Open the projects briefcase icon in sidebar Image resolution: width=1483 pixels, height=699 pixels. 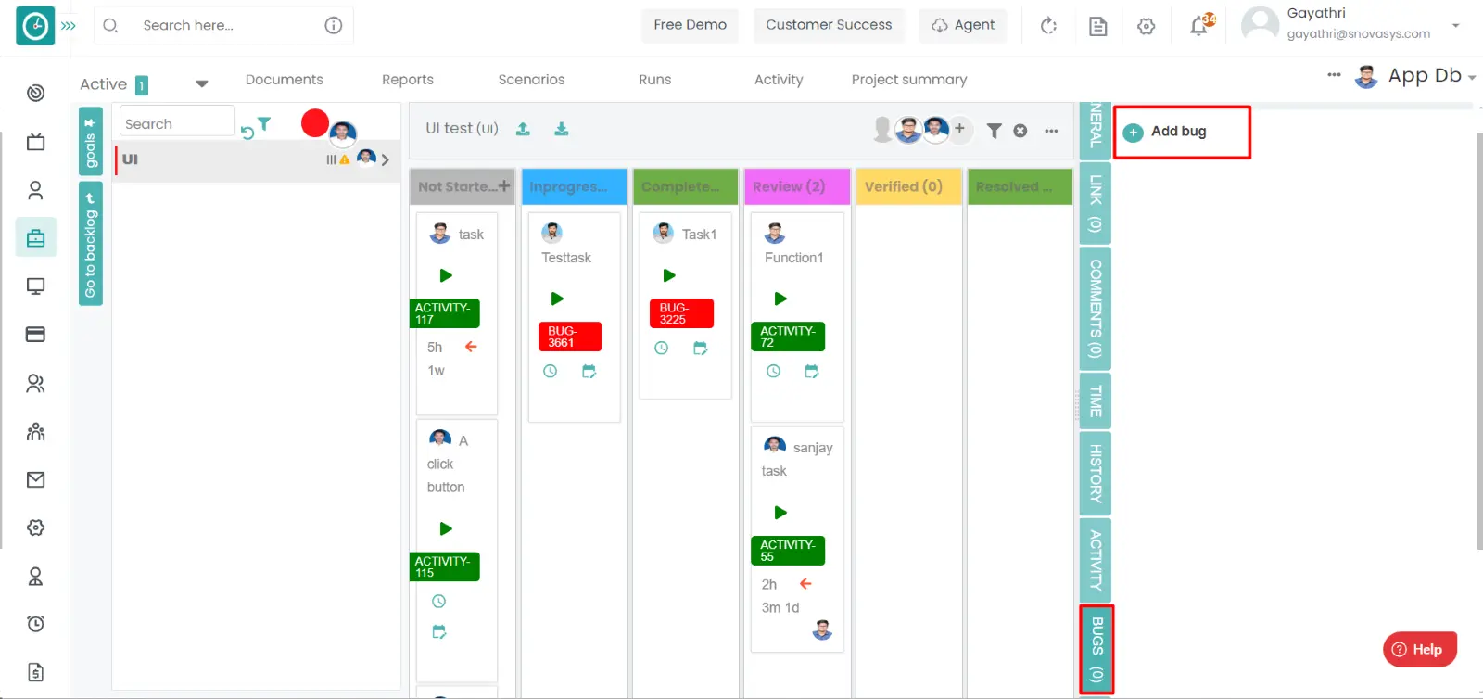[x=35, y=238]
